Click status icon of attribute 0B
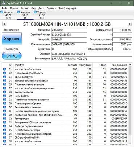Image resolution: width=134 pixels, height=147 pixels. point(4,103)
